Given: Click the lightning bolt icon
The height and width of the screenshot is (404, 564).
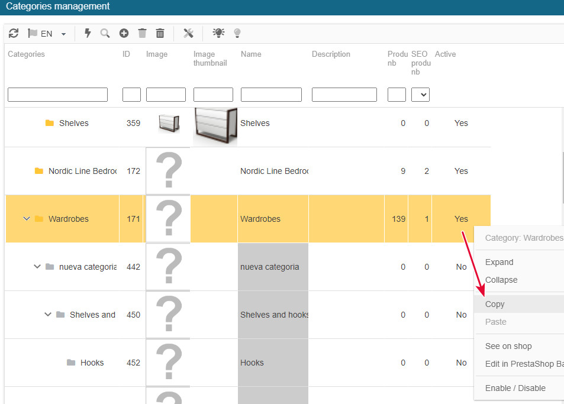Looking at the screenshot, I should (x=88, y=33).
